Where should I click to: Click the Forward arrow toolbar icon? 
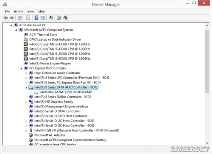[x=12, y=18]
